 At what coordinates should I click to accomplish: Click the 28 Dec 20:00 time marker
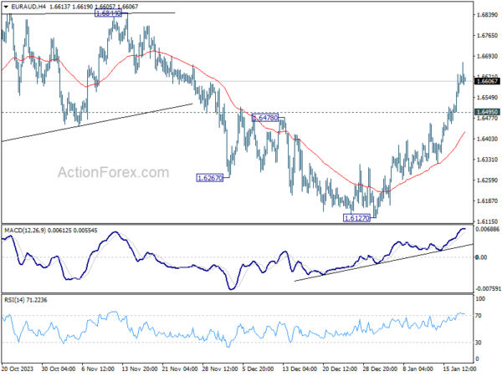380,368
